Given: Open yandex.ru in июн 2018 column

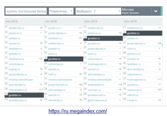Looking at the screenshot, I should (133, 38).
